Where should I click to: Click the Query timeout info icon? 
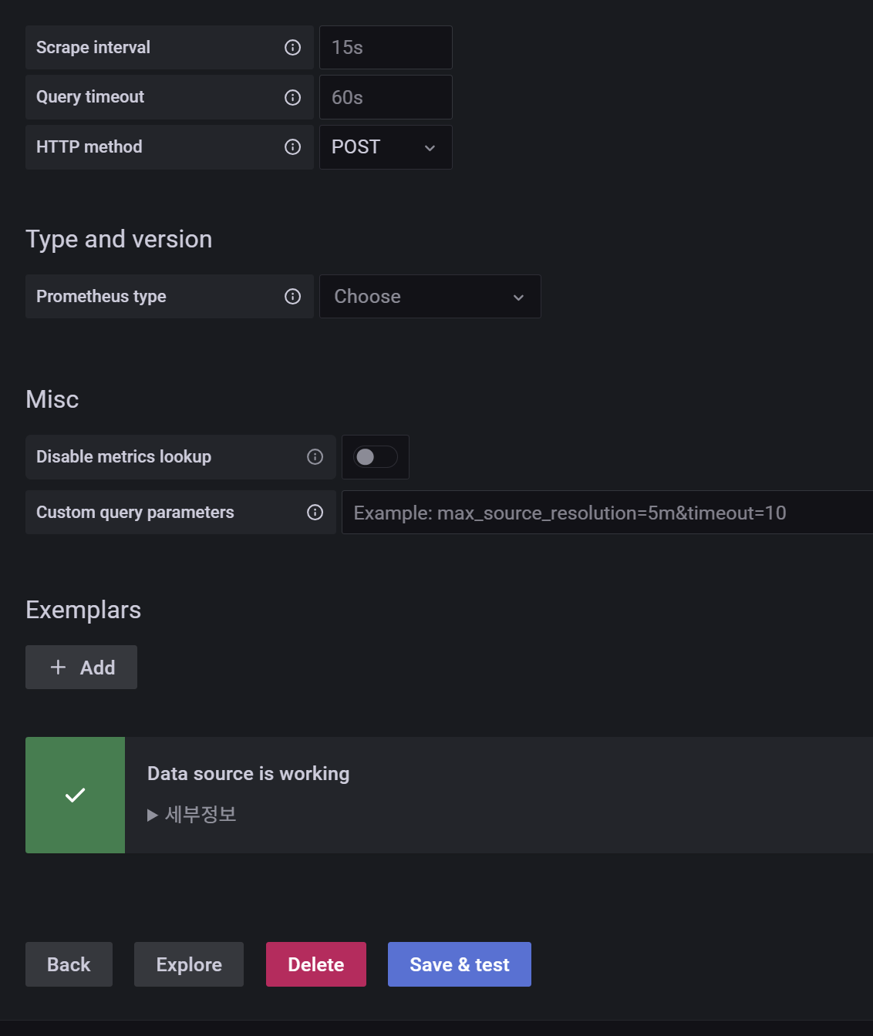[x=293, y=97]
